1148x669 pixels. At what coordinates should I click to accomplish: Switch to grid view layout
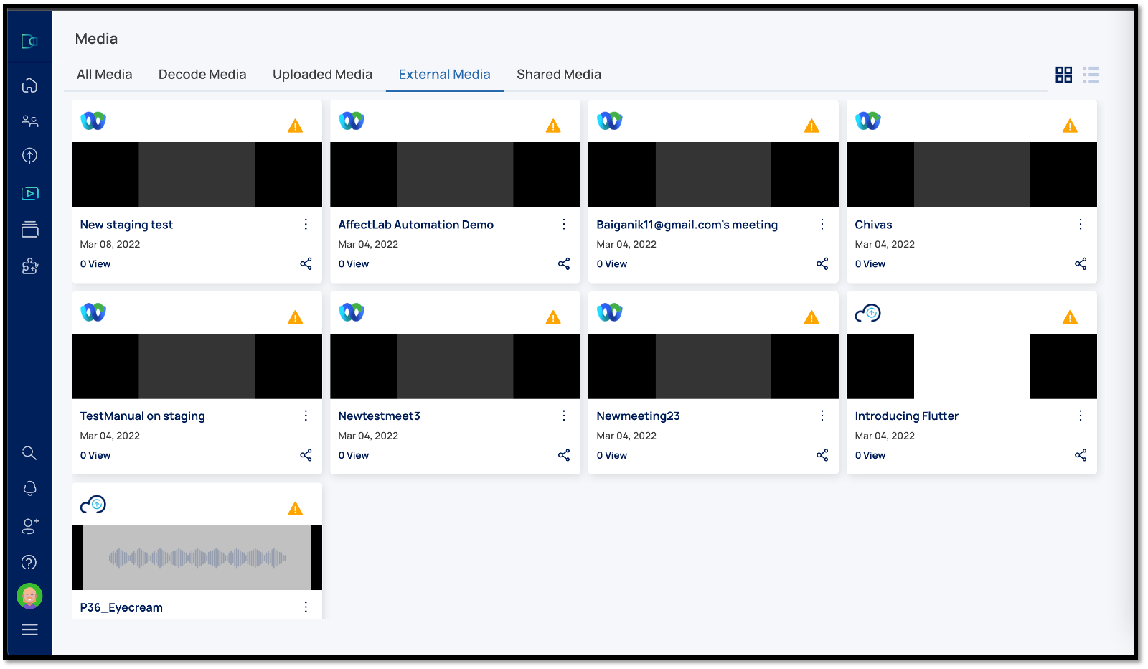[1063, 75]
